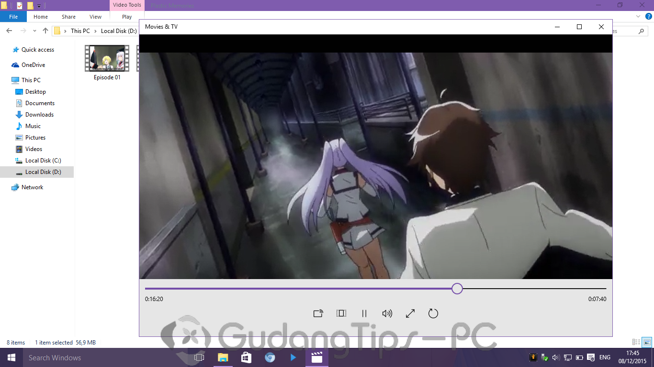Cast to device in Movies & TV
Screen dimensions: 654x367
(x=318, y=313)
